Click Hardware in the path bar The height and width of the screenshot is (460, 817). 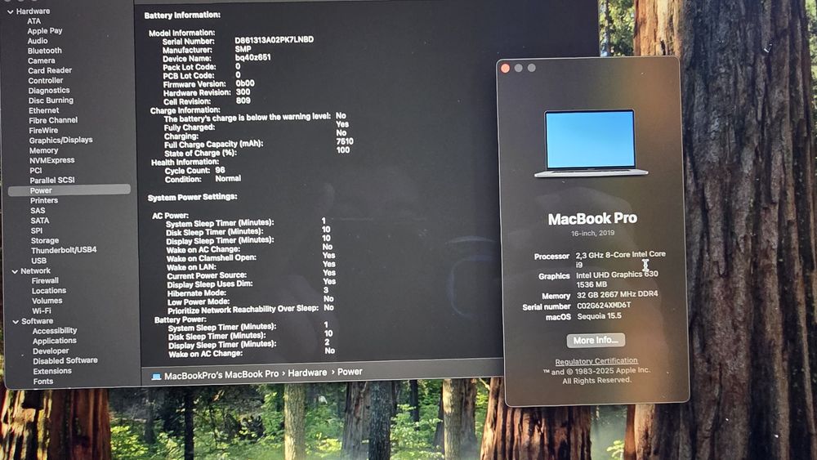point(307,373)
